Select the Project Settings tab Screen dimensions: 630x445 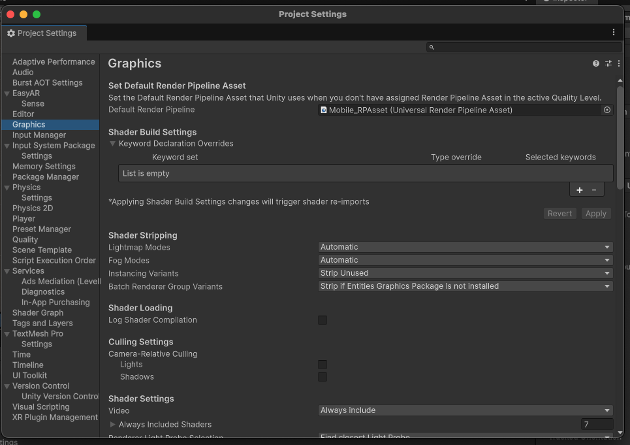[x=42, y=33]
